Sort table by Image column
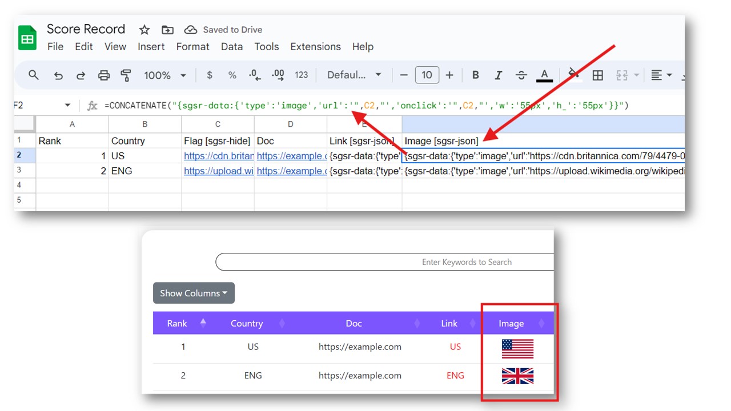The width and height of the screenshot is (731, 411). click(517, 323)
